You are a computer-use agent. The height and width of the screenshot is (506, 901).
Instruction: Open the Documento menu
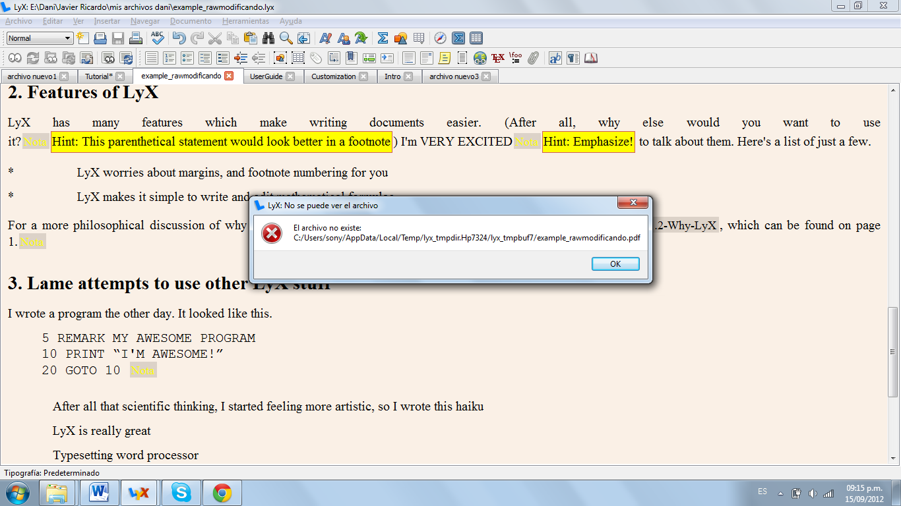(x=191, y=21)
